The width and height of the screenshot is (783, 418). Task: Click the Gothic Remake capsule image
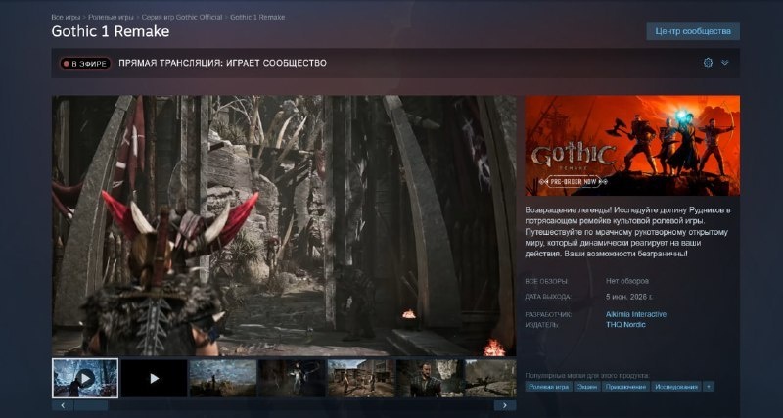click(x=632, y=145)
